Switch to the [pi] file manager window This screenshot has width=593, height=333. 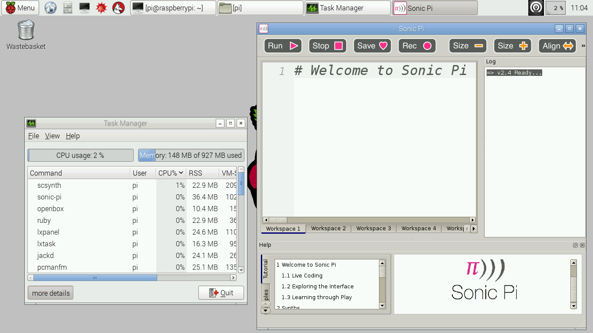[260, 8]
